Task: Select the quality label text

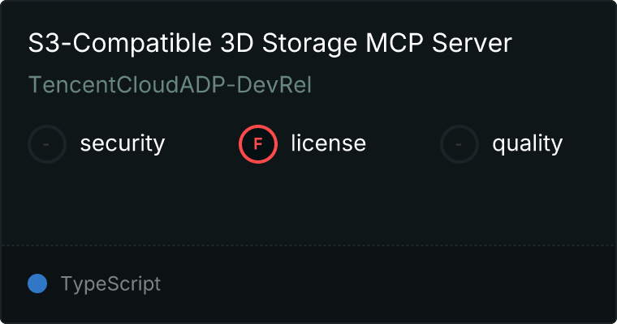Action: 527,144
